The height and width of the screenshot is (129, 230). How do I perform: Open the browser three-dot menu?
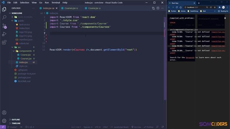[x=227, y=7]
